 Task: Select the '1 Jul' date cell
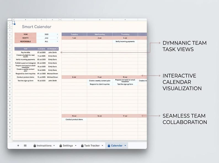(74, 38)
